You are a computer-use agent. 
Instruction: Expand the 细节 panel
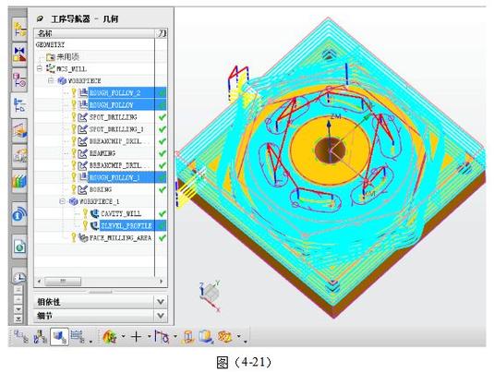tap(160, 316)
